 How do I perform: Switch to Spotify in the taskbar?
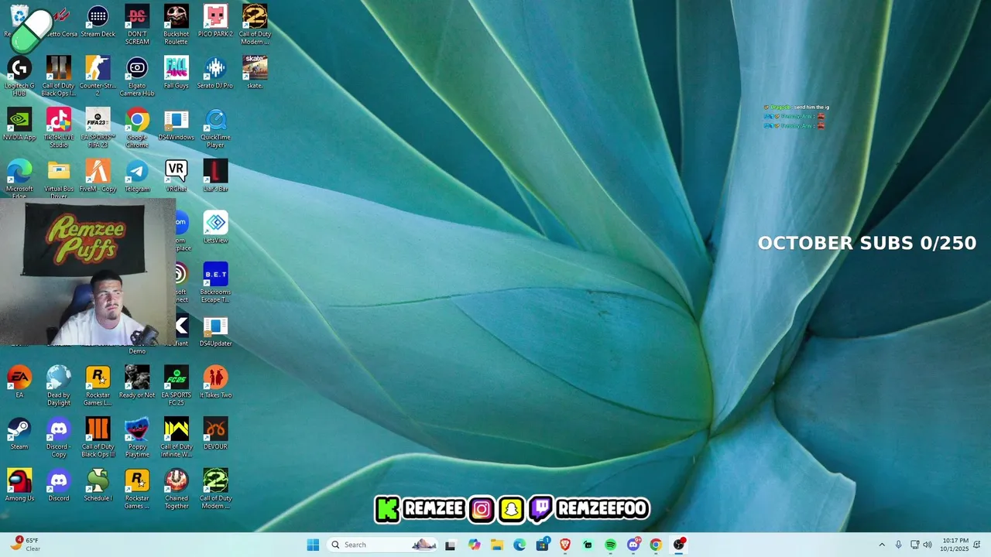(610, 545)
